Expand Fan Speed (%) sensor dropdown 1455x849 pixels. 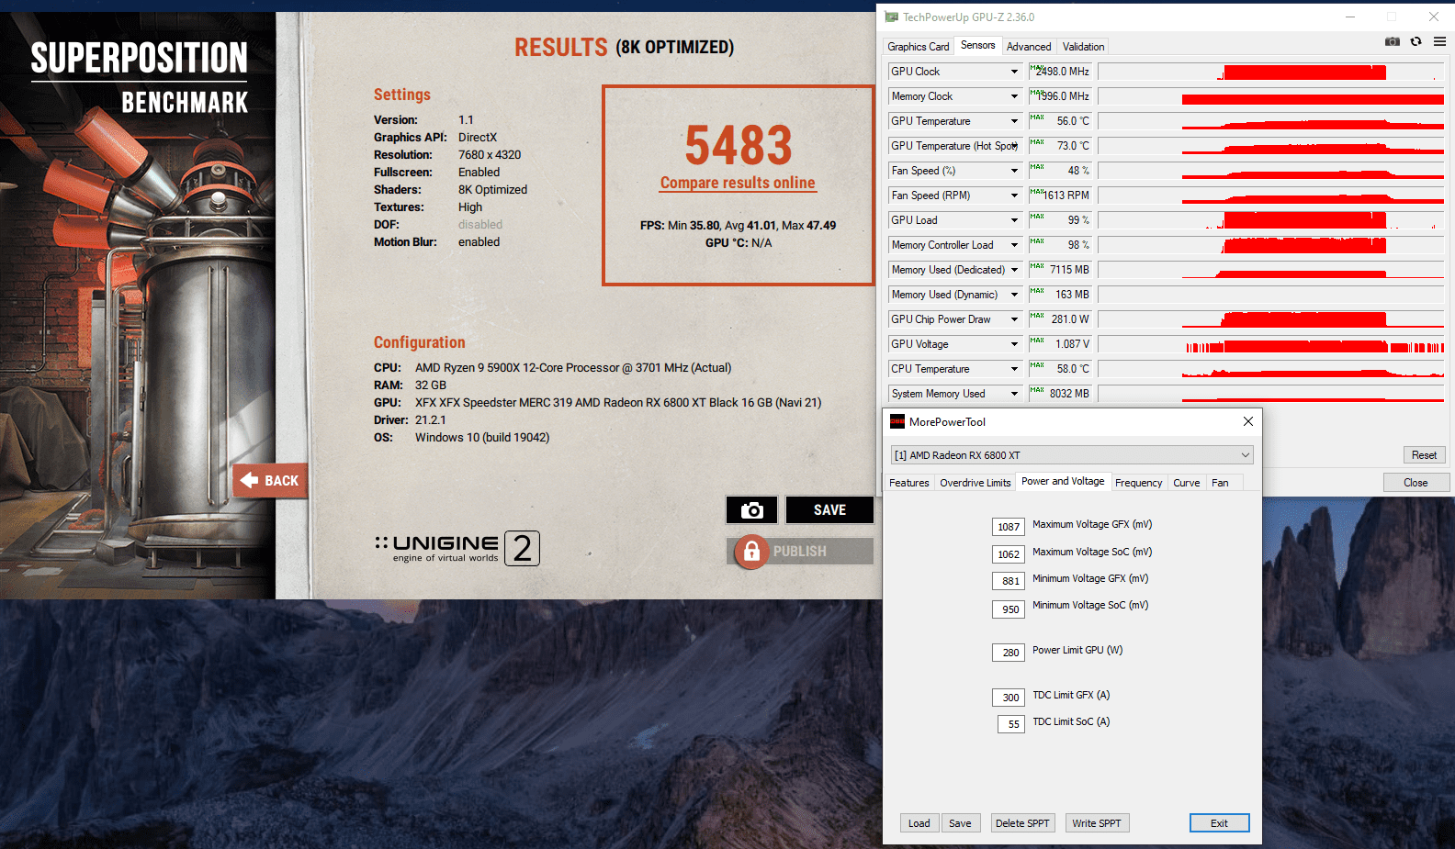(x=1014, y=171)
